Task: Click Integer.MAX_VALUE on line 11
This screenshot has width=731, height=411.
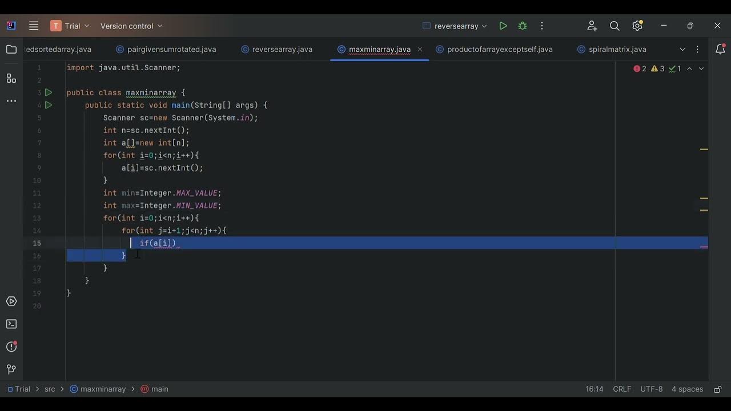Action: [180, 193]
